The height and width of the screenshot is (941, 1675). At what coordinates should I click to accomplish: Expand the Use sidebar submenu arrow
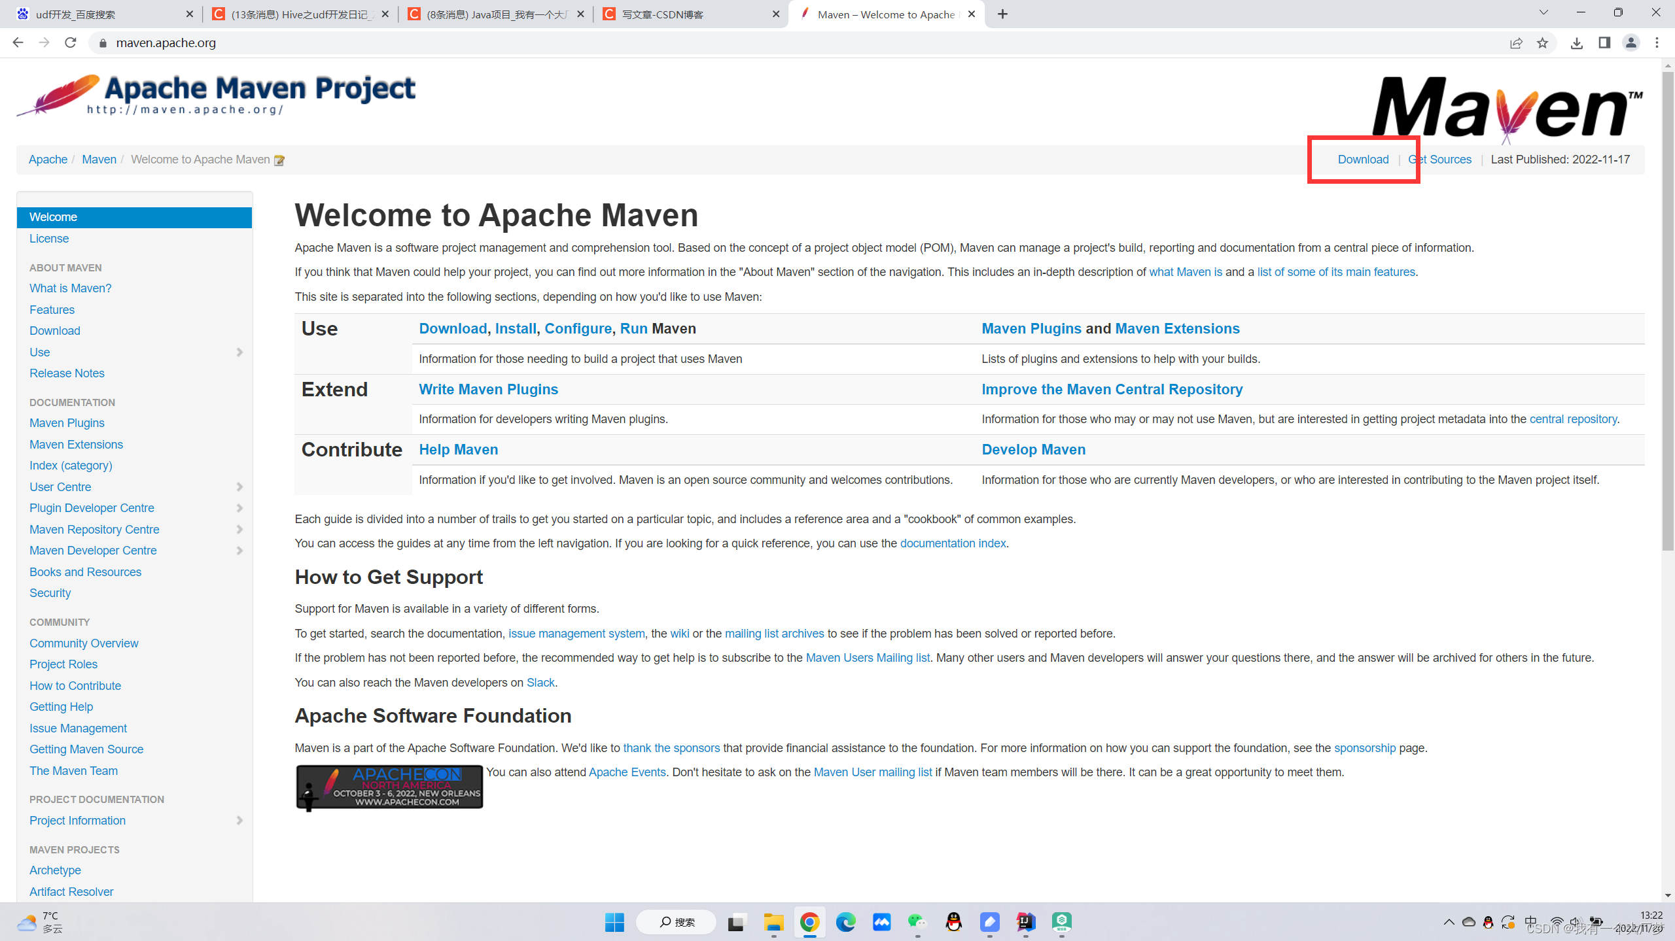239,352
